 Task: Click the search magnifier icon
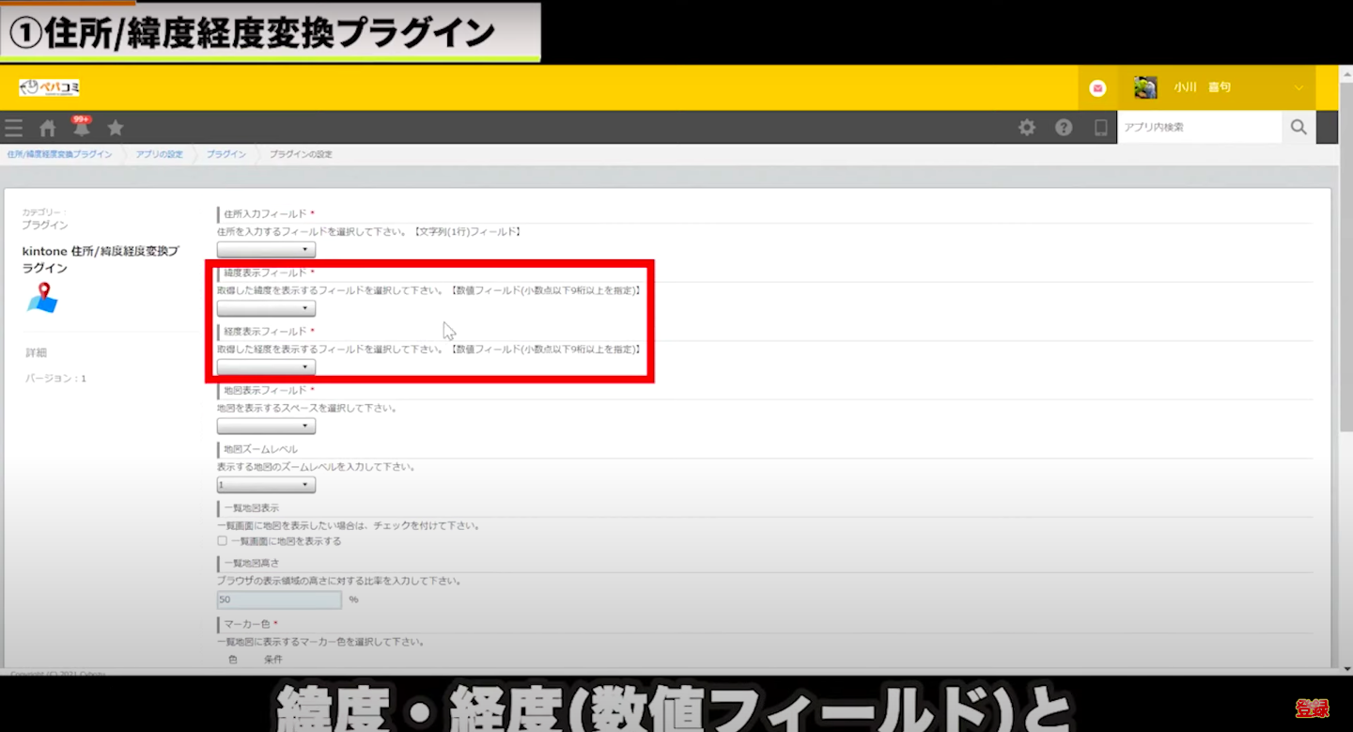(1299, 128)
